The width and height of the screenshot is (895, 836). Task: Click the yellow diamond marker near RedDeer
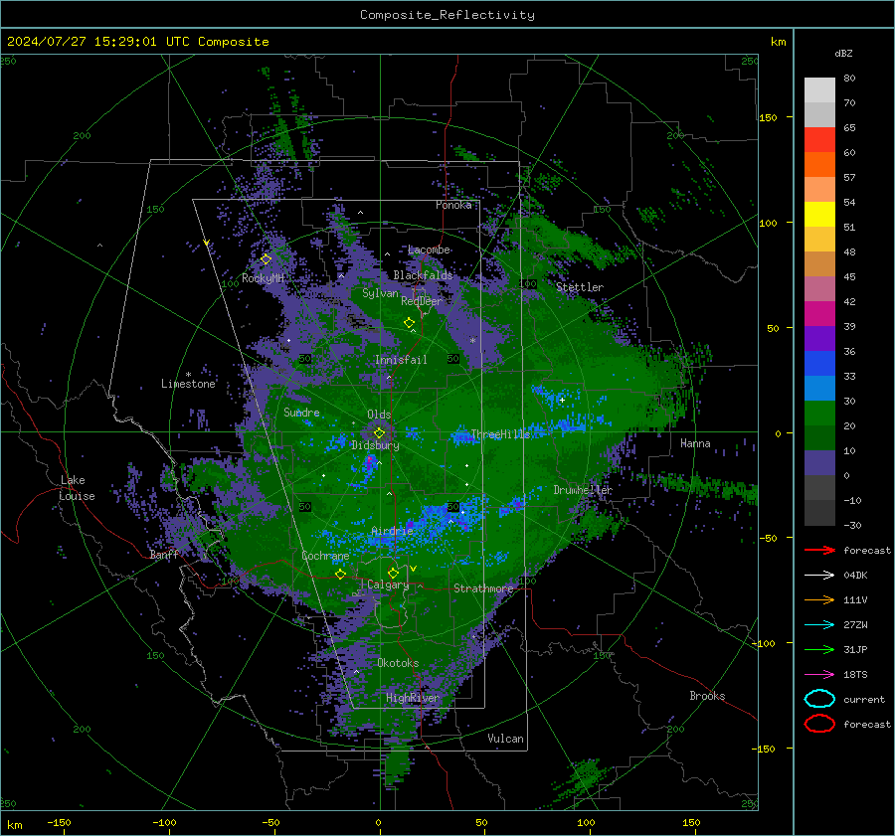(409, 323)
